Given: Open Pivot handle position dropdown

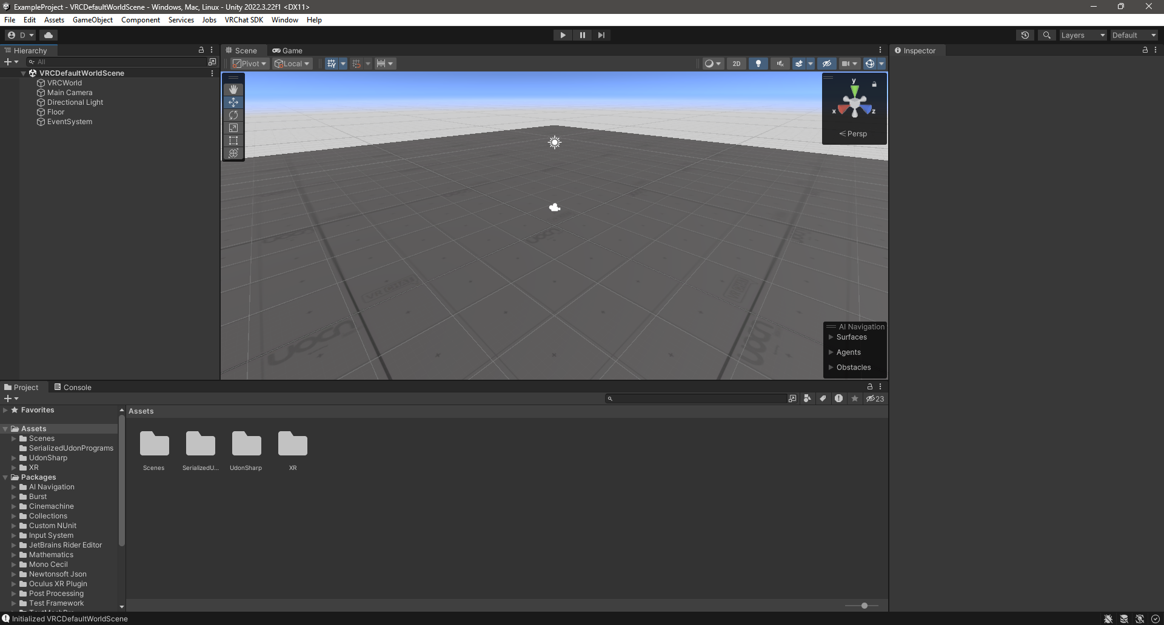Looking at the screenshot, I should coord(250,64).
